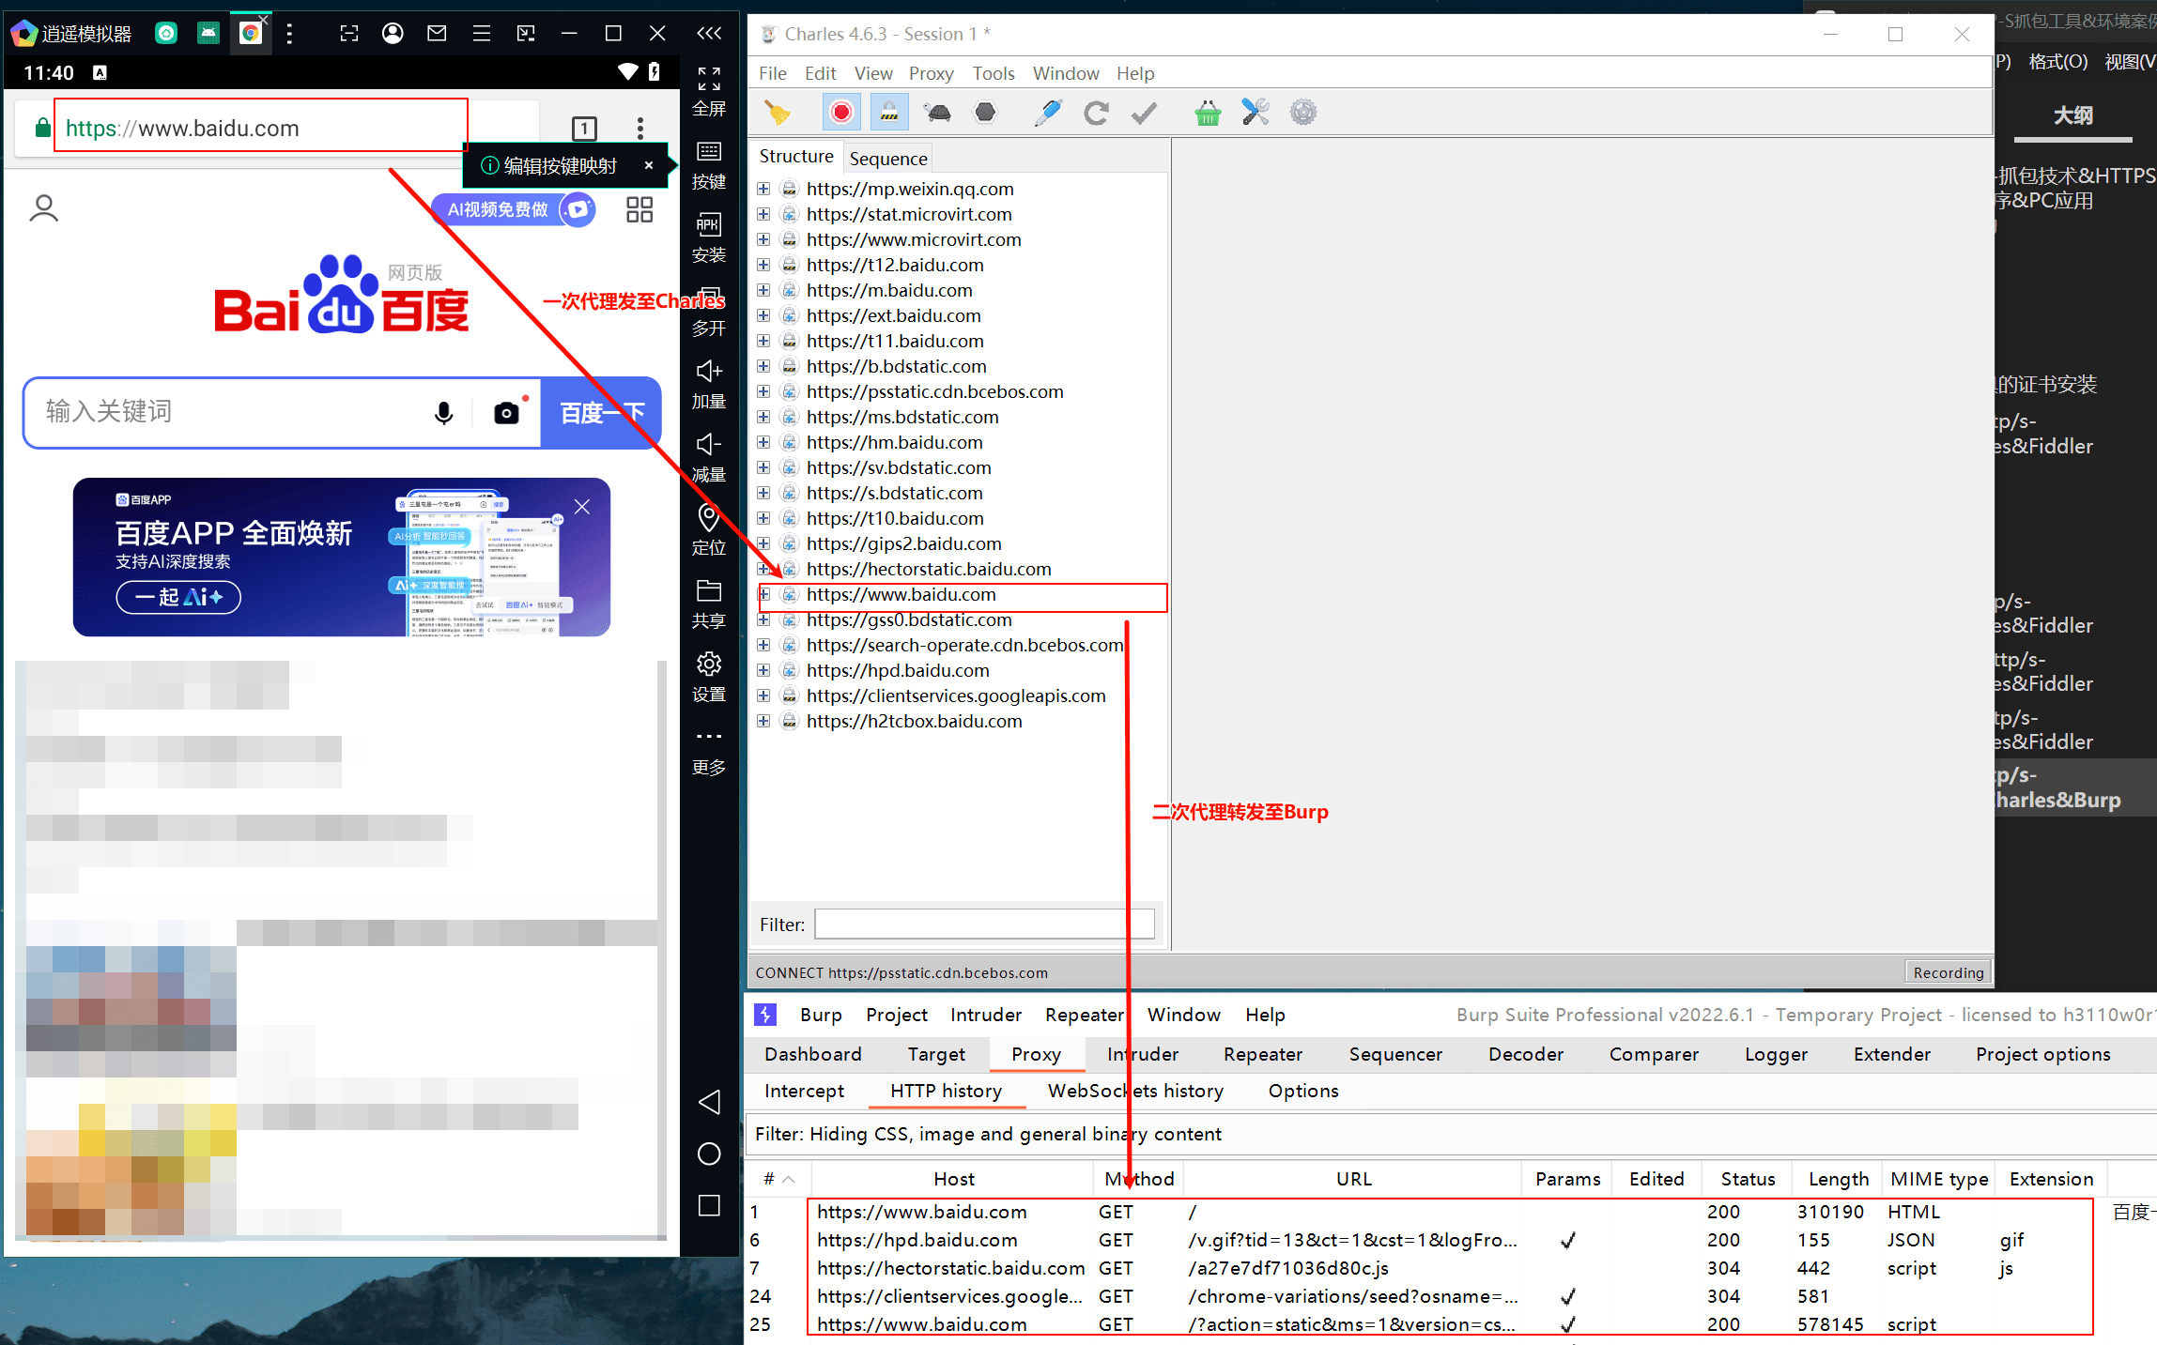Screen dimensions: 2157x1345
Task: Open the Proxy menu in Charles
Action: tap(931, 73)
